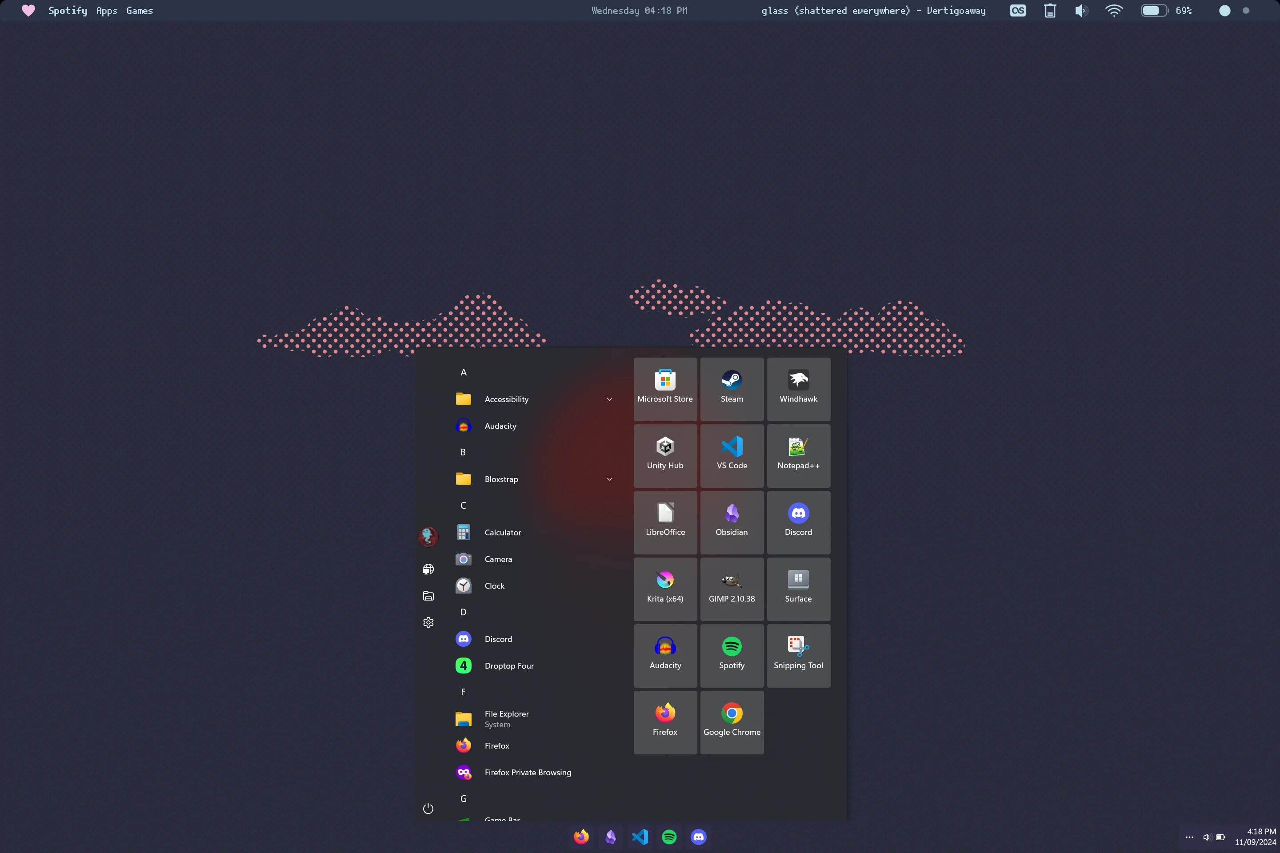Screen dimensions: 1280x853
Task: Click Discord icon on the taskbar
Action: point(699,837)
